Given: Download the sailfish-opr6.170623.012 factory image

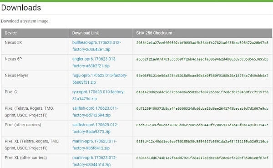Looking at the screenshot, I should (95, 128).
